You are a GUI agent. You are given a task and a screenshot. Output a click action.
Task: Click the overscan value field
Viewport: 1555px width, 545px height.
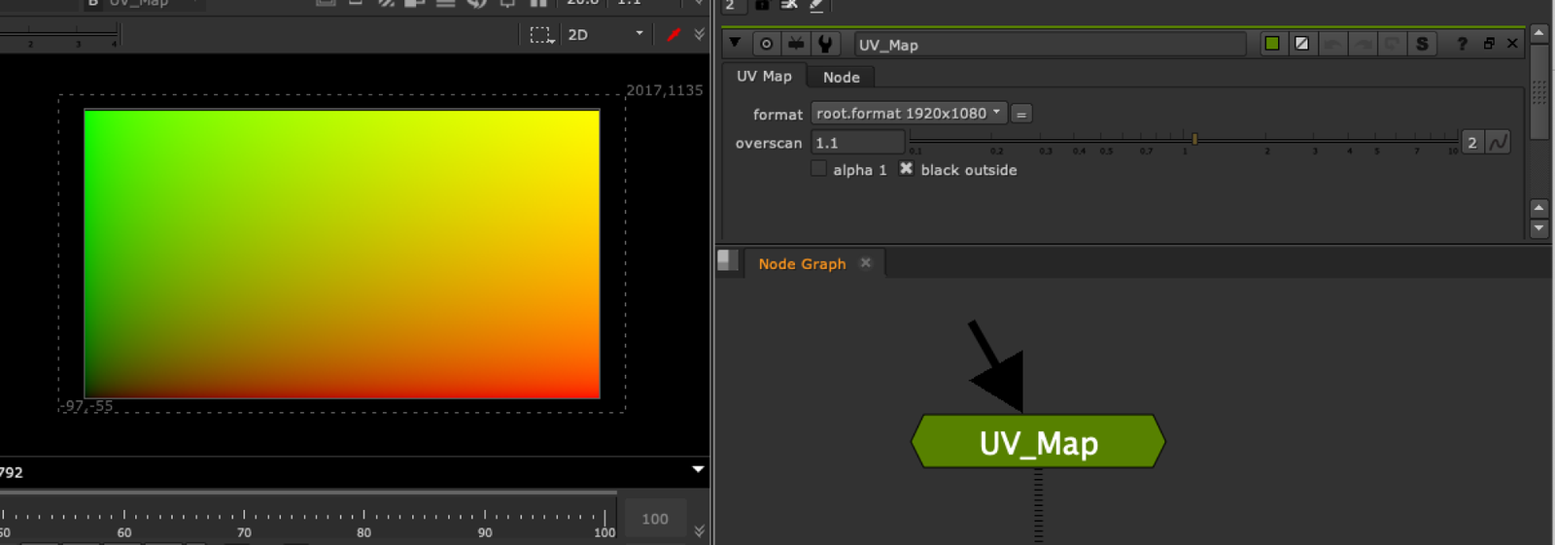coord(858,143)
